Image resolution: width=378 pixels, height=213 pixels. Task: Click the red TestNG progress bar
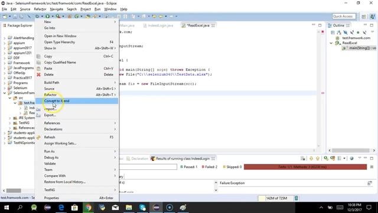coord(305,167)
